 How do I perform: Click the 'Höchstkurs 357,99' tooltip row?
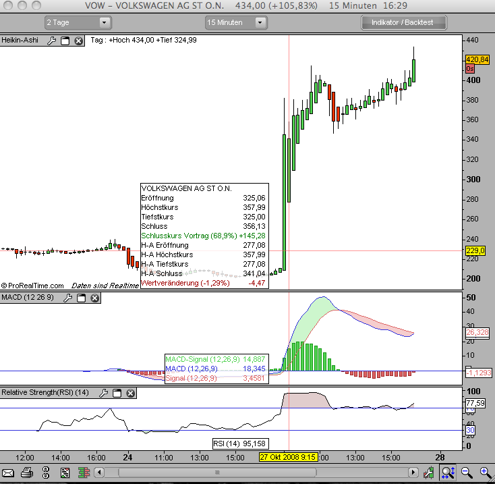pyautogui.click(x=203, y=207)
